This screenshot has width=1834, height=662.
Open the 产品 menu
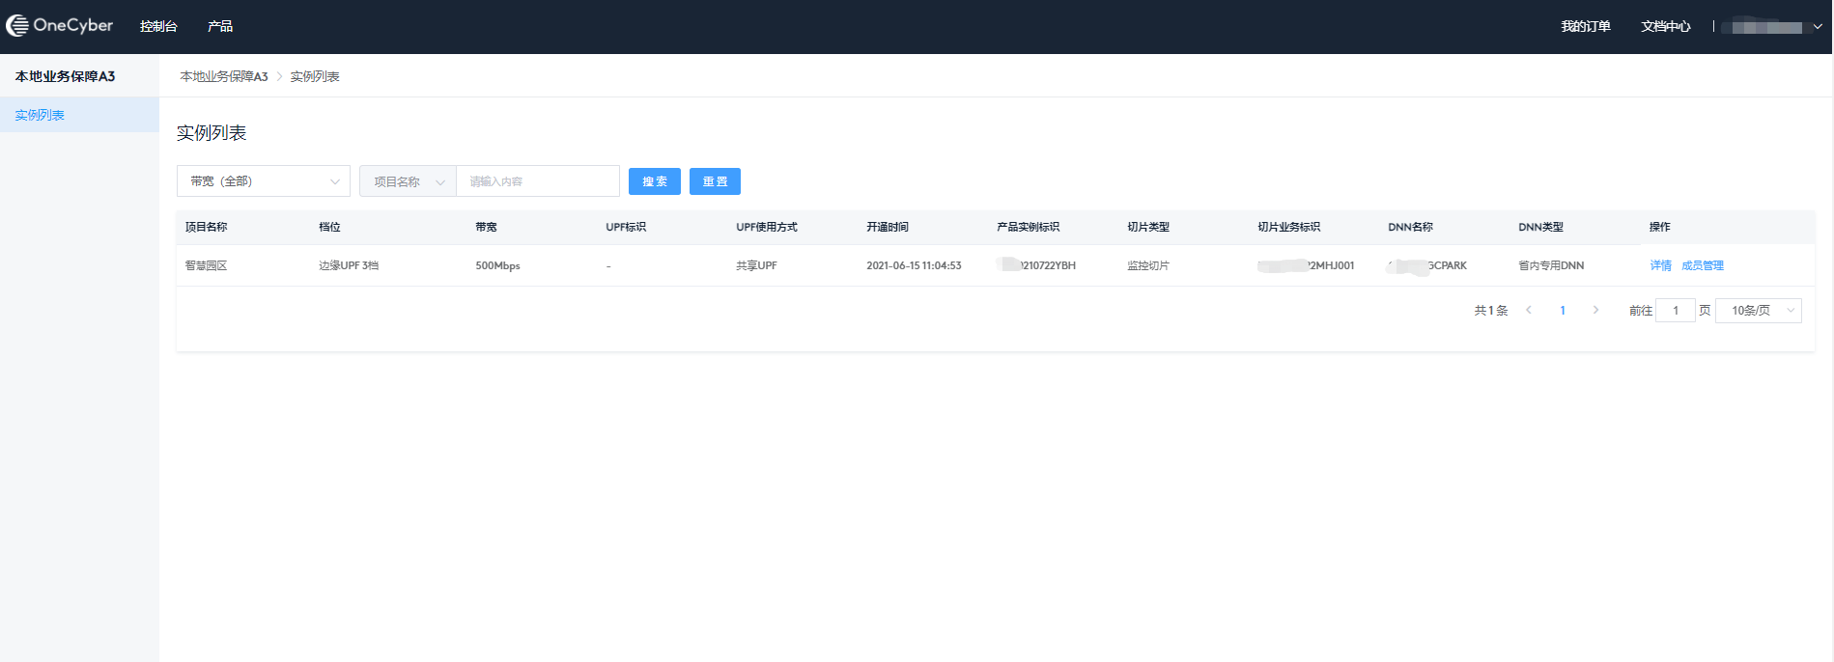coord(220,26)
